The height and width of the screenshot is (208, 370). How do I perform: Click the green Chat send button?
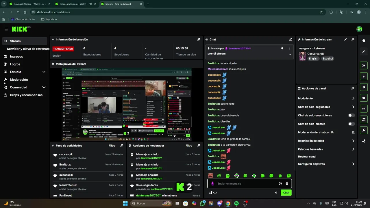click(286, 193)
